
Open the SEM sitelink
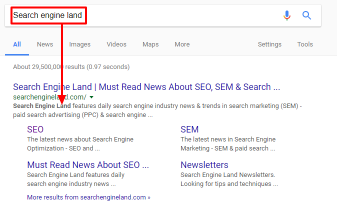tap(189, 129)
